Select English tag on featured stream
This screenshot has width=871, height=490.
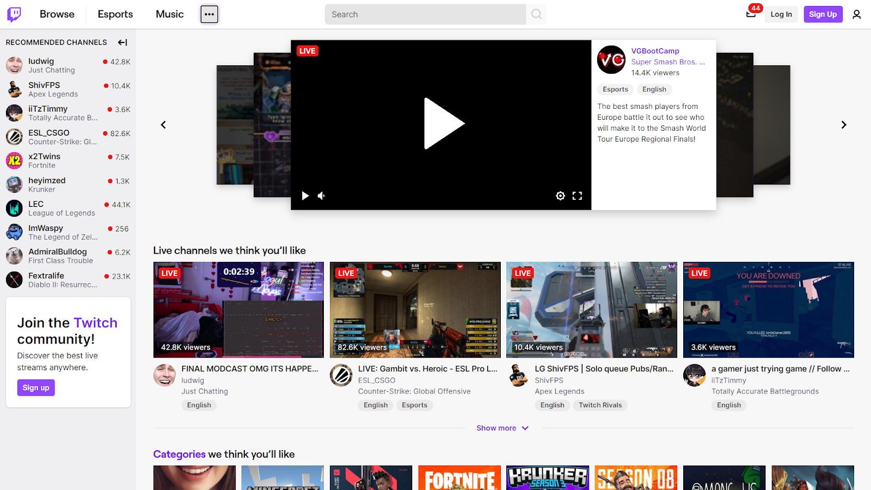654,89
